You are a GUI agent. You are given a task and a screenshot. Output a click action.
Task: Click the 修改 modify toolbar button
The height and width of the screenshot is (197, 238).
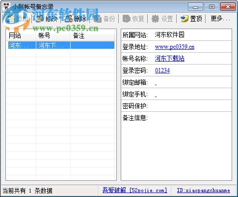(x=46, y=19)
